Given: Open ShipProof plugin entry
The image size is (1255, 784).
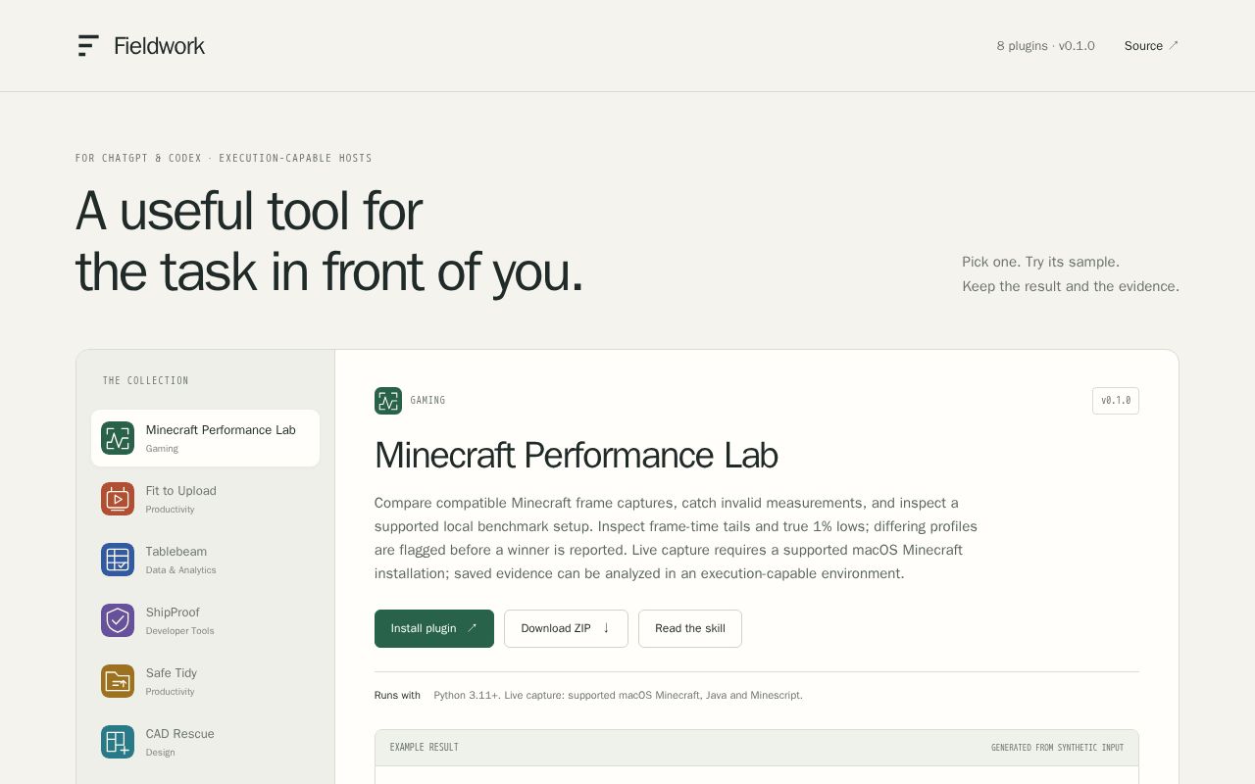Looking at the screenshot, I should pos(205,620).
